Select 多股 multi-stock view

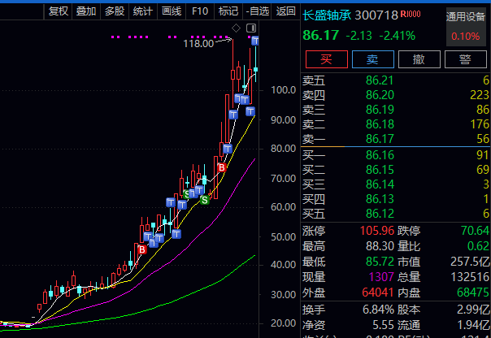point(115,11)
